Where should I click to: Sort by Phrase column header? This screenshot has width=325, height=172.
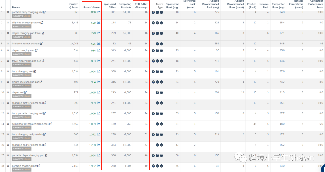tap(16, 8)
